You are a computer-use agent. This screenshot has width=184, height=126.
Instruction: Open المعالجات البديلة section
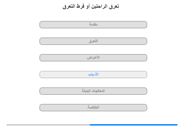click(x=93, y=91)
